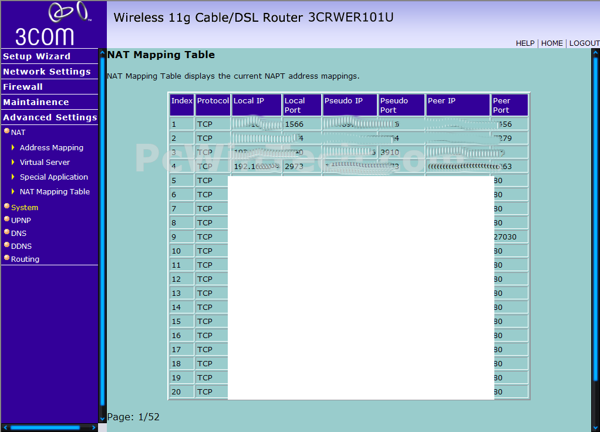Open Advanced Settings menu
The image size is (600, 432).
tap(50, 117)
